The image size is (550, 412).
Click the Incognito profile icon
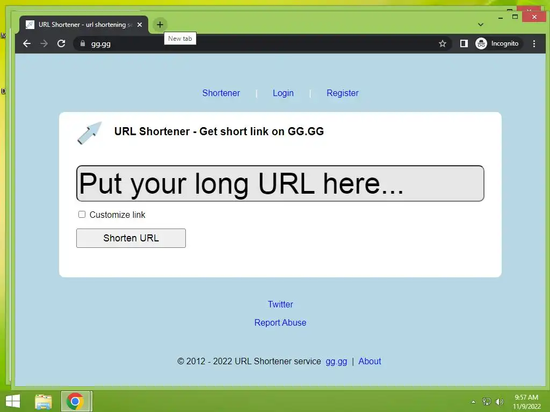pyautogui.click(x=481, y=43)
